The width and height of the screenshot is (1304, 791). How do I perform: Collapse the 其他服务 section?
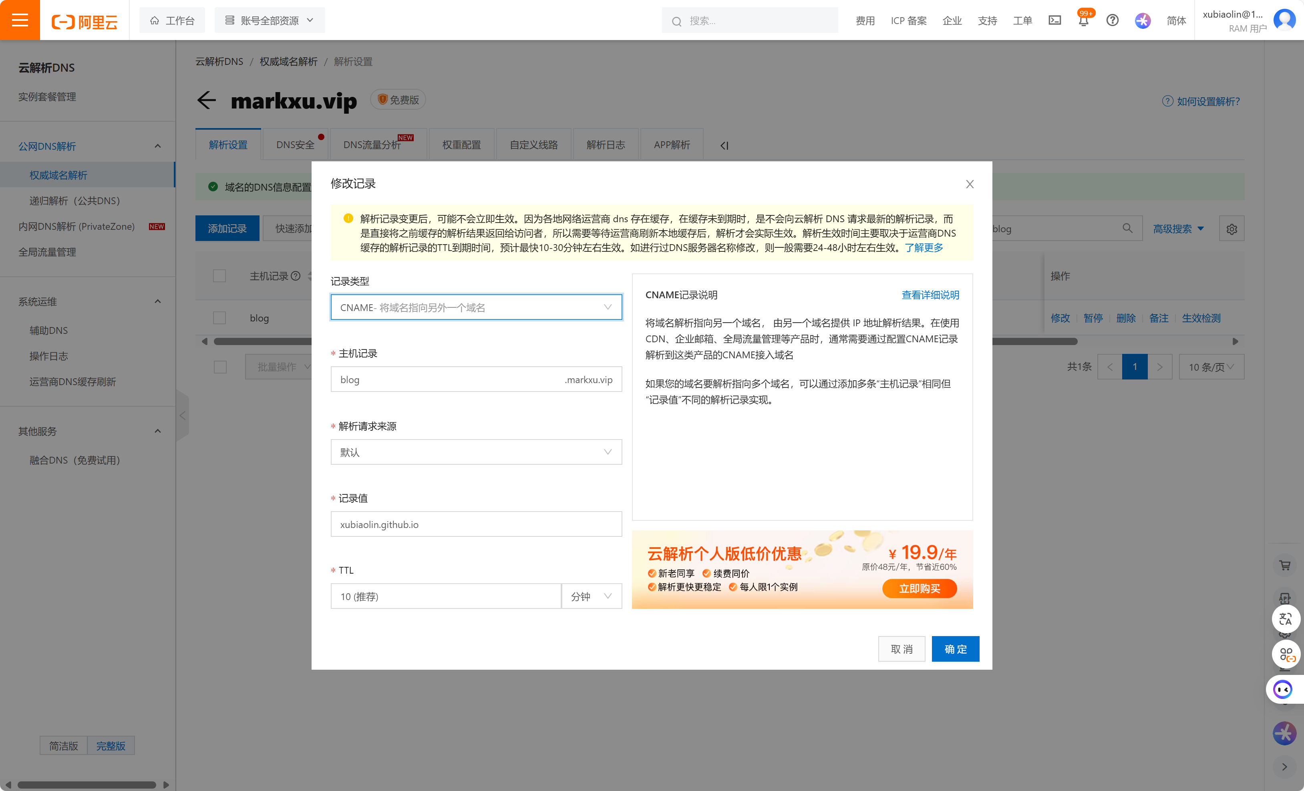[x=157, y=431]
